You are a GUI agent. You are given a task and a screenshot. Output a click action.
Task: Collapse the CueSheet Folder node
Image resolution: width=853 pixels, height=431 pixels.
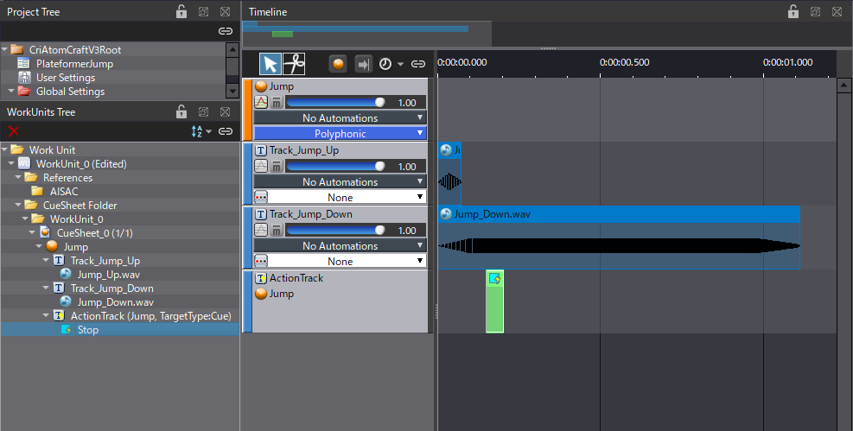coord(18,205)
